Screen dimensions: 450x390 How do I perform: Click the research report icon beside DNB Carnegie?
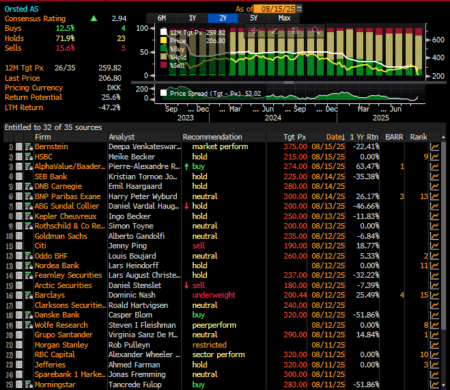[29, 186]
